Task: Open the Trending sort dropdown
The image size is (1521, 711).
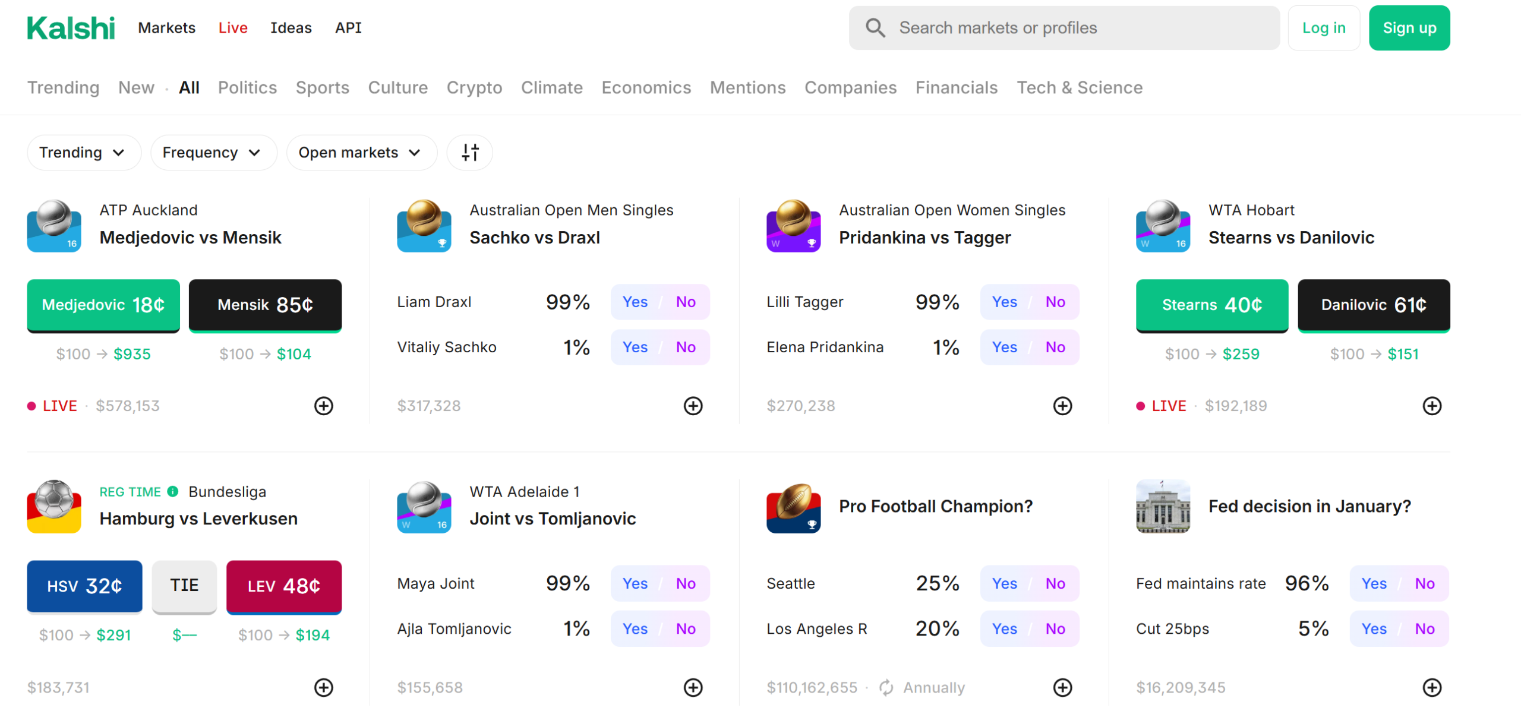Action: click(83, 153)
